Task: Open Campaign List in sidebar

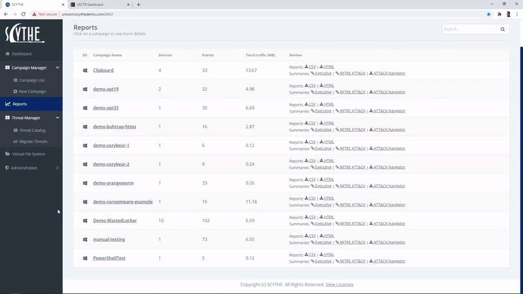Action: coord(29,80)
